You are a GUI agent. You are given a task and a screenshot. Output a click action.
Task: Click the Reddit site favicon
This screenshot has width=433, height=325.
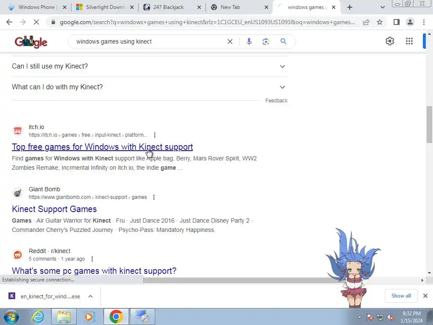(18, 254)
